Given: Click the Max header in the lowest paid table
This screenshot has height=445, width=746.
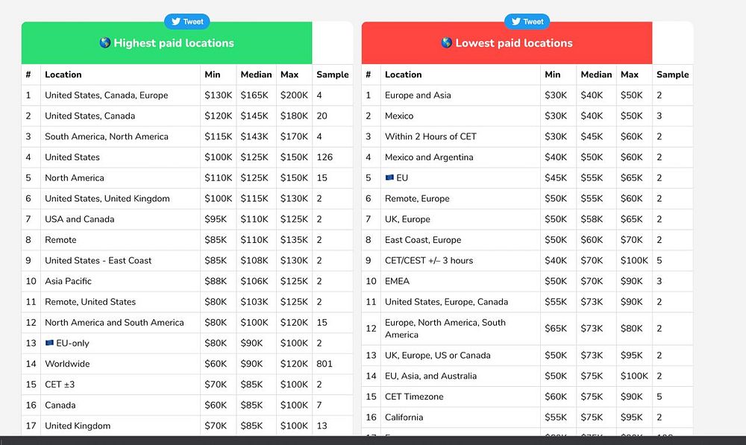Looking at the screenshot, I should click(629, 75).
